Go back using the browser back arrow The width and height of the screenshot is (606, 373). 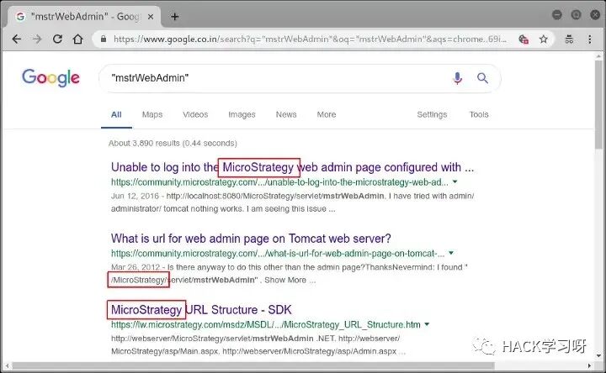pos(17,39)
